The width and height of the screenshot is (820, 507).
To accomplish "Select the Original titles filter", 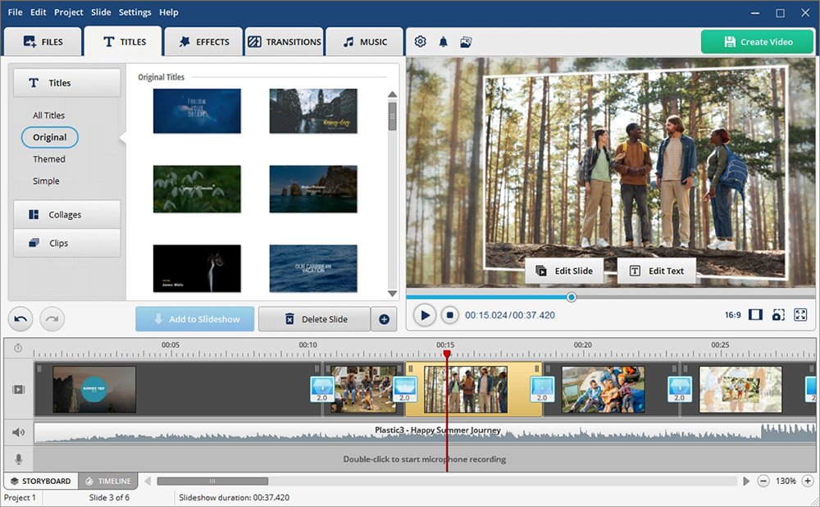I will [50, 137].
